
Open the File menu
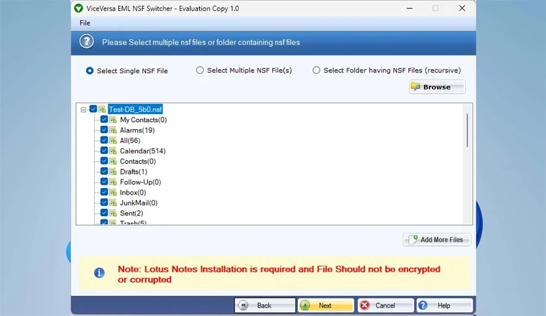85,23
